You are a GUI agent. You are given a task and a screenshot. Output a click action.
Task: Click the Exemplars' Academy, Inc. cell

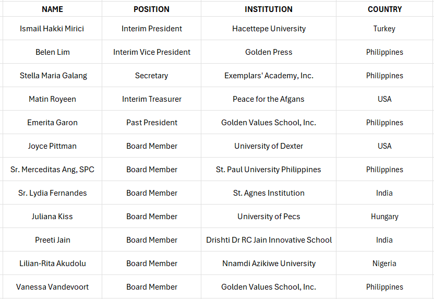click(269, 76)
